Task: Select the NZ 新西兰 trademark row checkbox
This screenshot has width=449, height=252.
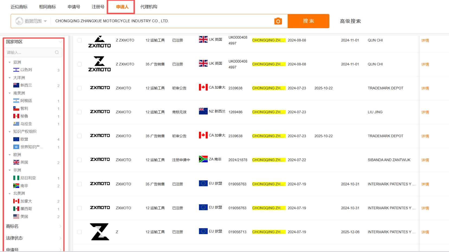Action: 79,112
